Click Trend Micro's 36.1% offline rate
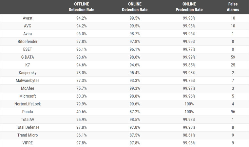Screen dimensions: 249x147 pyautogui.click(x=81, y=135)
